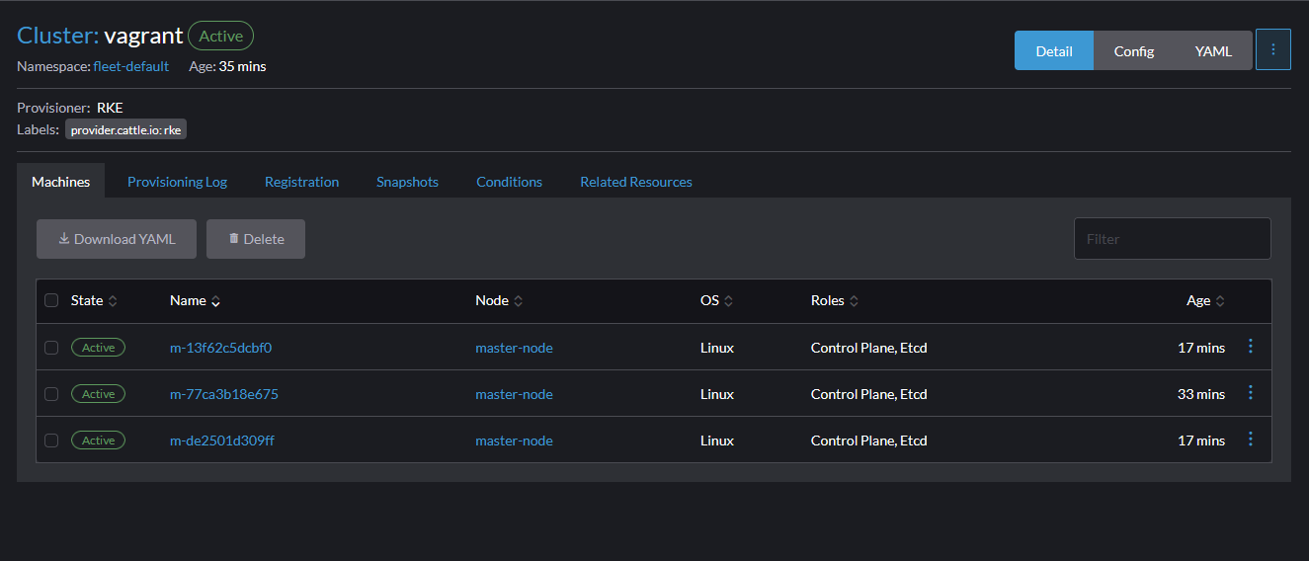
Task: Tick the checkbox for m-de2501d309ff
Action: click(x=51, y=441)
